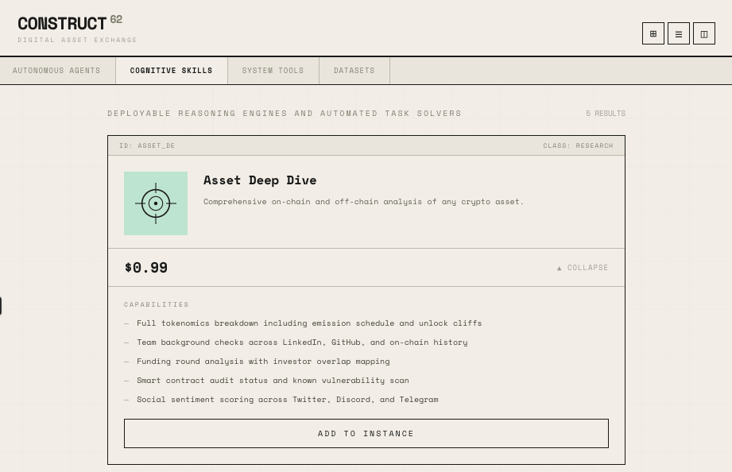Click the small tab on the left screen edge
Viewport: 732px width, 472px height.
(x=2, y=306)
